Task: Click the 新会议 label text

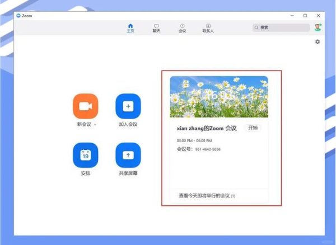Action: click(x=84, y=124)
